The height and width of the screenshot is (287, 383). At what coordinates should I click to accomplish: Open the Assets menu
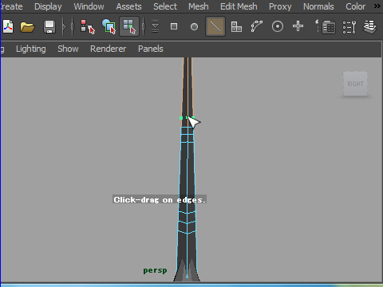click(x=128, y=6)
